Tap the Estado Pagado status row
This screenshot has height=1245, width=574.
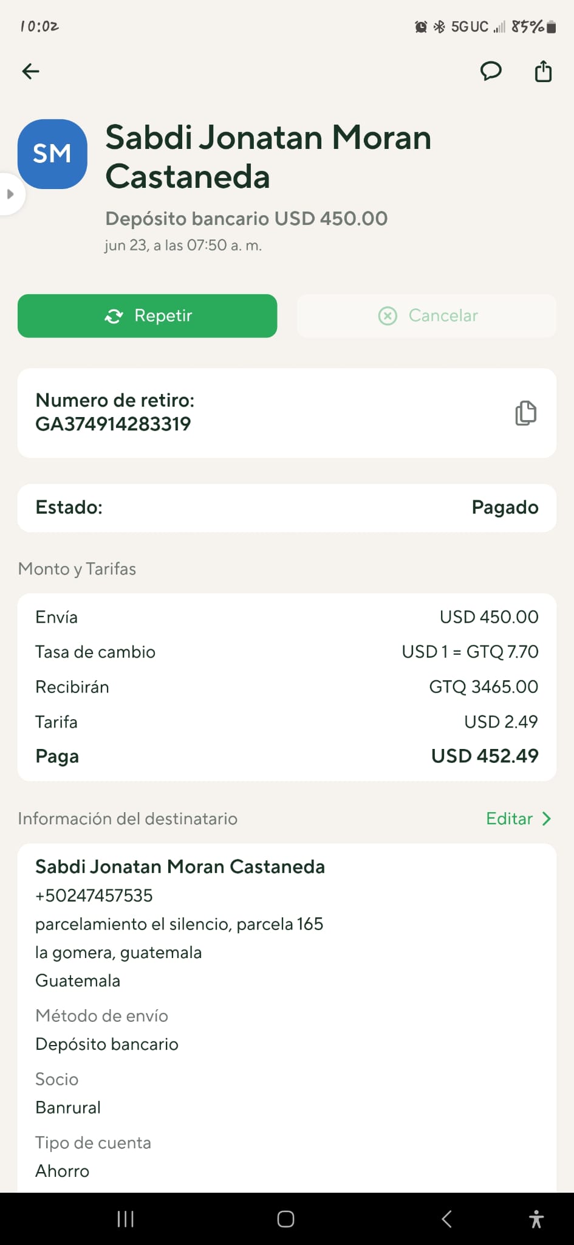[287, 508]
